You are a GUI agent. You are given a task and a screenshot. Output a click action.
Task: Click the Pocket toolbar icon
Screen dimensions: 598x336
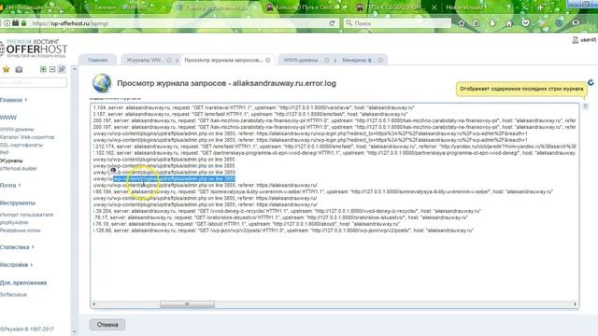click(525, 23)
